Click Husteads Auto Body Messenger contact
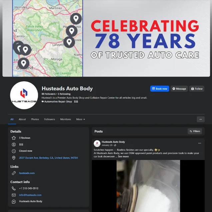Image resolution: width=212 pixels, height=212 pixels. coord(31,201)
